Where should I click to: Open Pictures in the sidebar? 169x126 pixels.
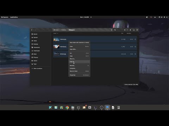pos(35,57)
